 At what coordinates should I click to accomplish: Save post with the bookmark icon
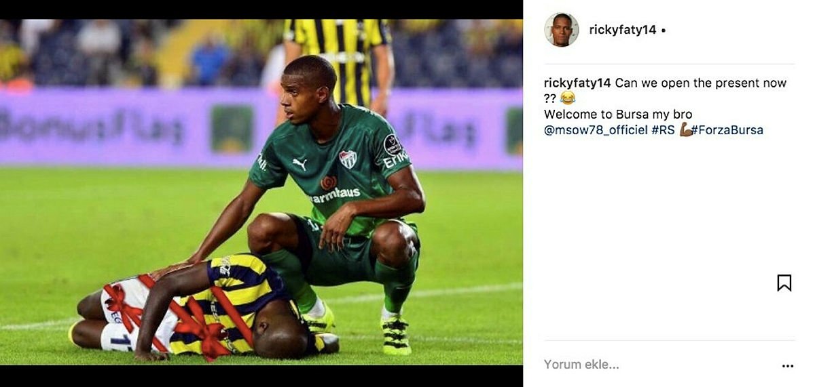tap(784, 283)
